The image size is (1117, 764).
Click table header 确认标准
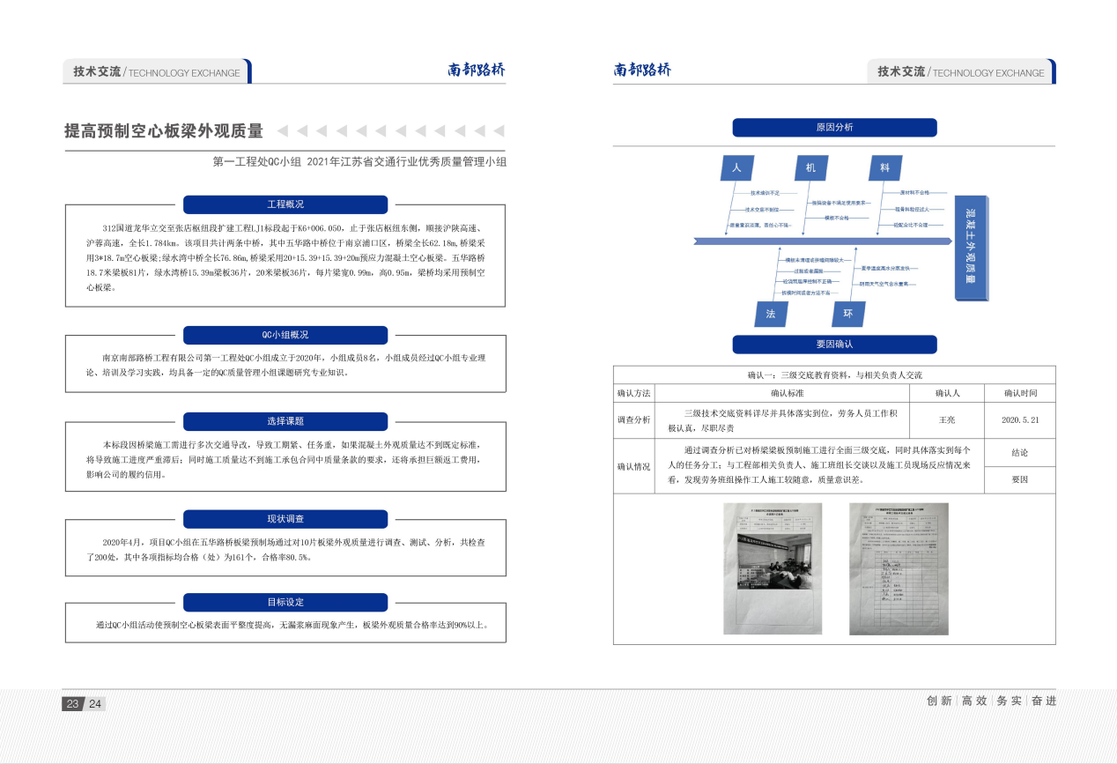pyautogui.click(x=781, y=393)
